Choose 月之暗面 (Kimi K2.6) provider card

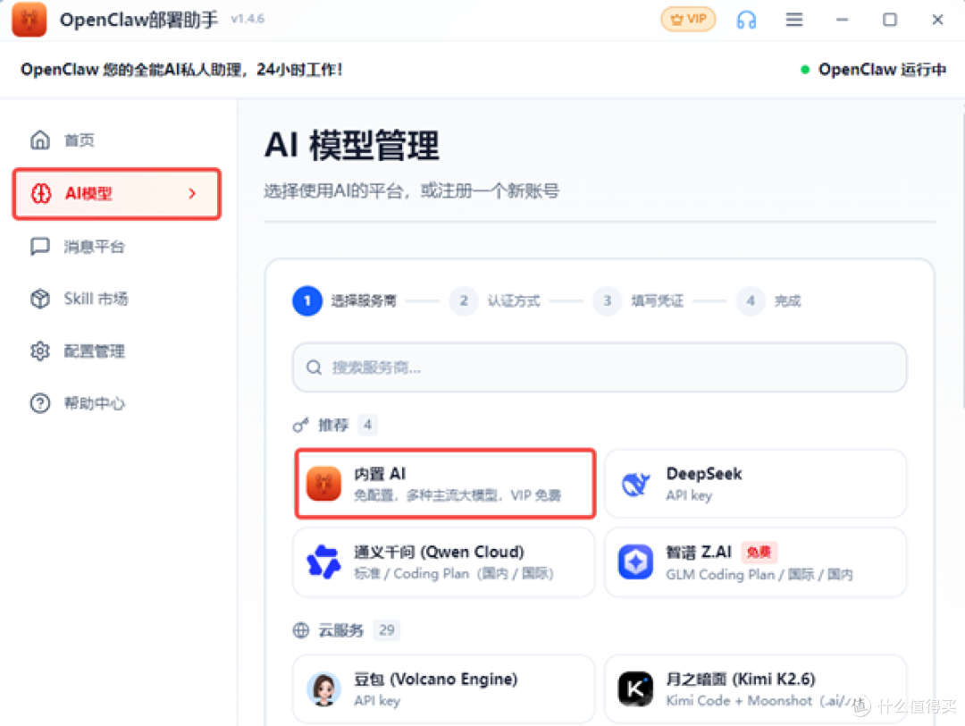pyautogui.click(x=755, y=689)
